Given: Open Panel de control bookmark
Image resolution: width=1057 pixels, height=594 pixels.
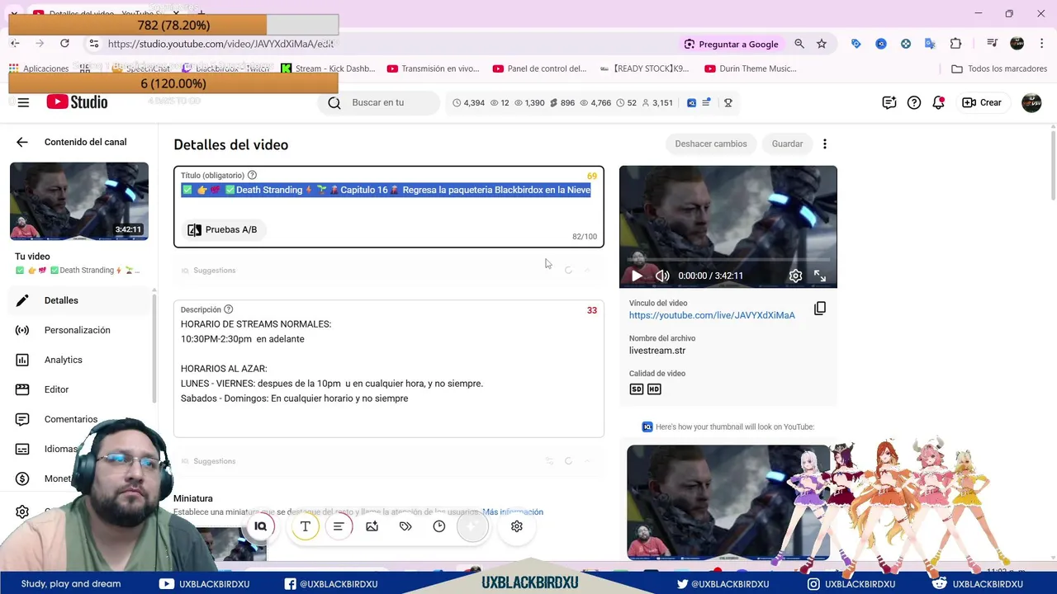Looking at the screenshot, I should [540, 68].
